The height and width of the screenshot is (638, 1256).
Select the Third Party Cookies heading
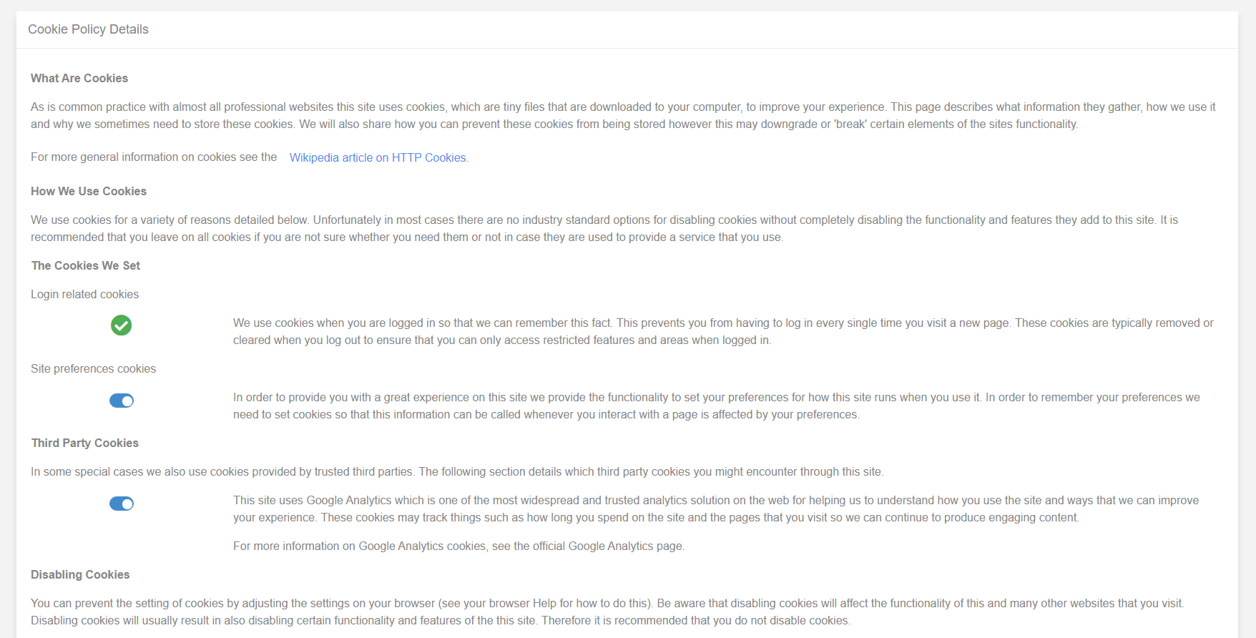coord(85,443)
